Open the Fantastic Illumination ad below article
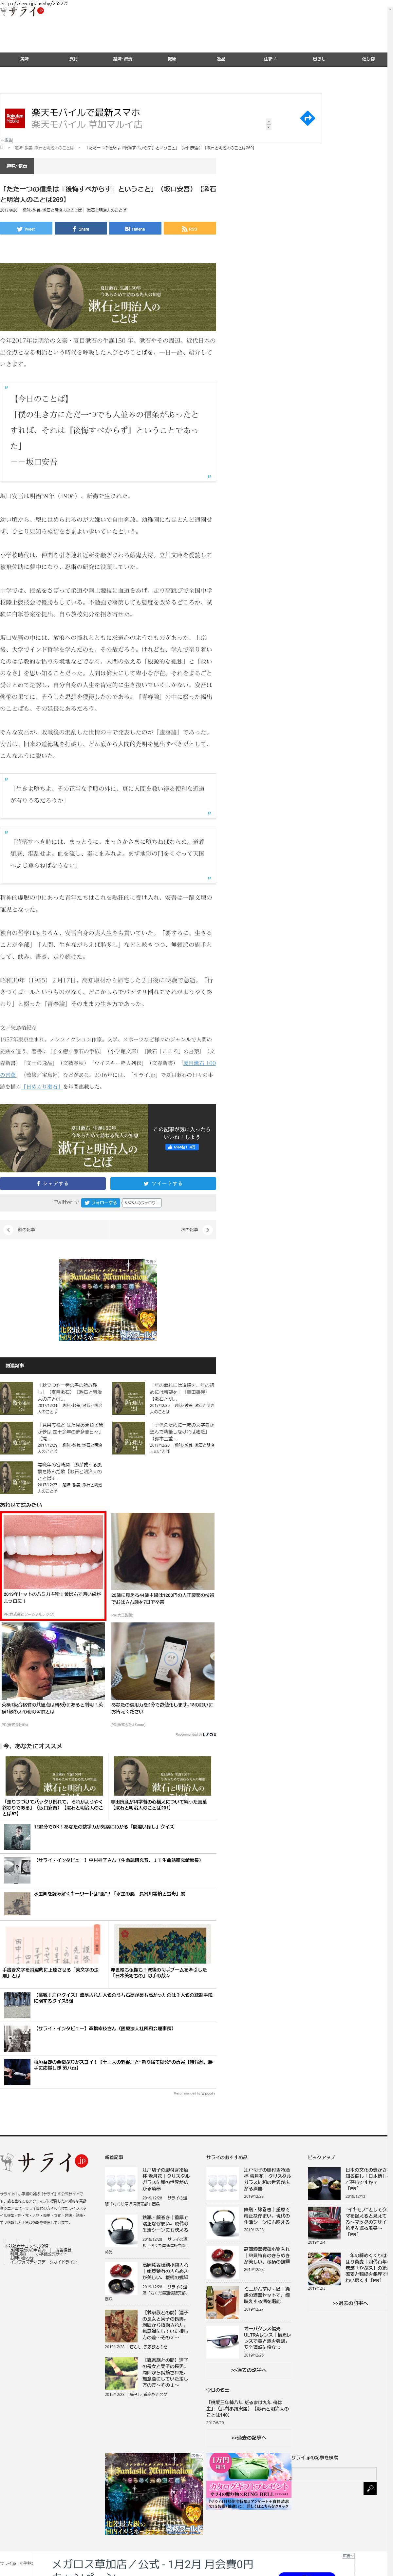Image resolution: width=393 pixels, height=2576 pixels. [x=108, y=1300]
